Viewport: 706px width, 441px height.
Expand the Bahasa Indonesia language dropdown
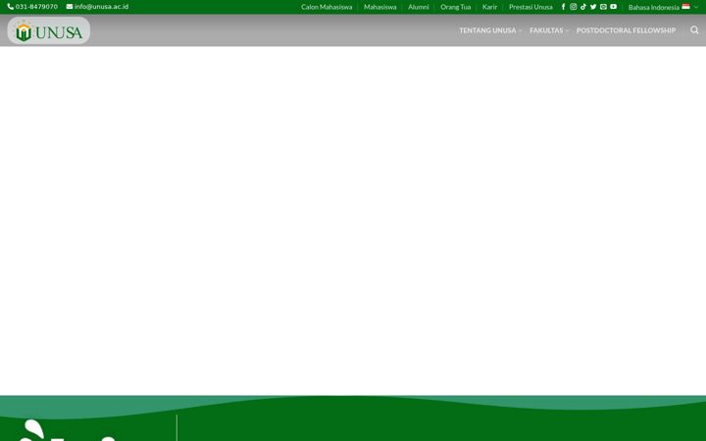(x=663, y=7)
